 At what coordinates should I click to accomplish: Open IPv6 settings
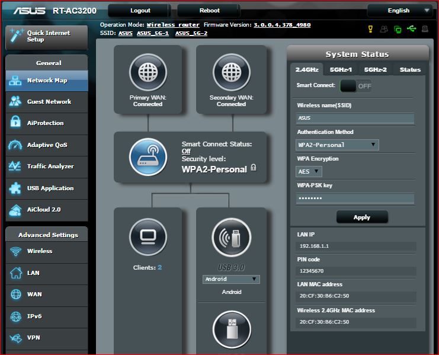tap(46, 316)
